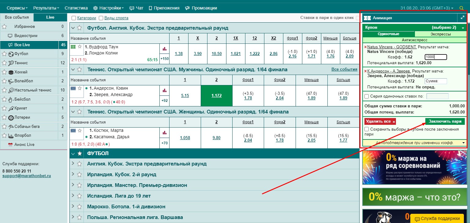
Task: Open statistics chart icon for Вудфорд Таун match
Action: [x=164, y=49]
